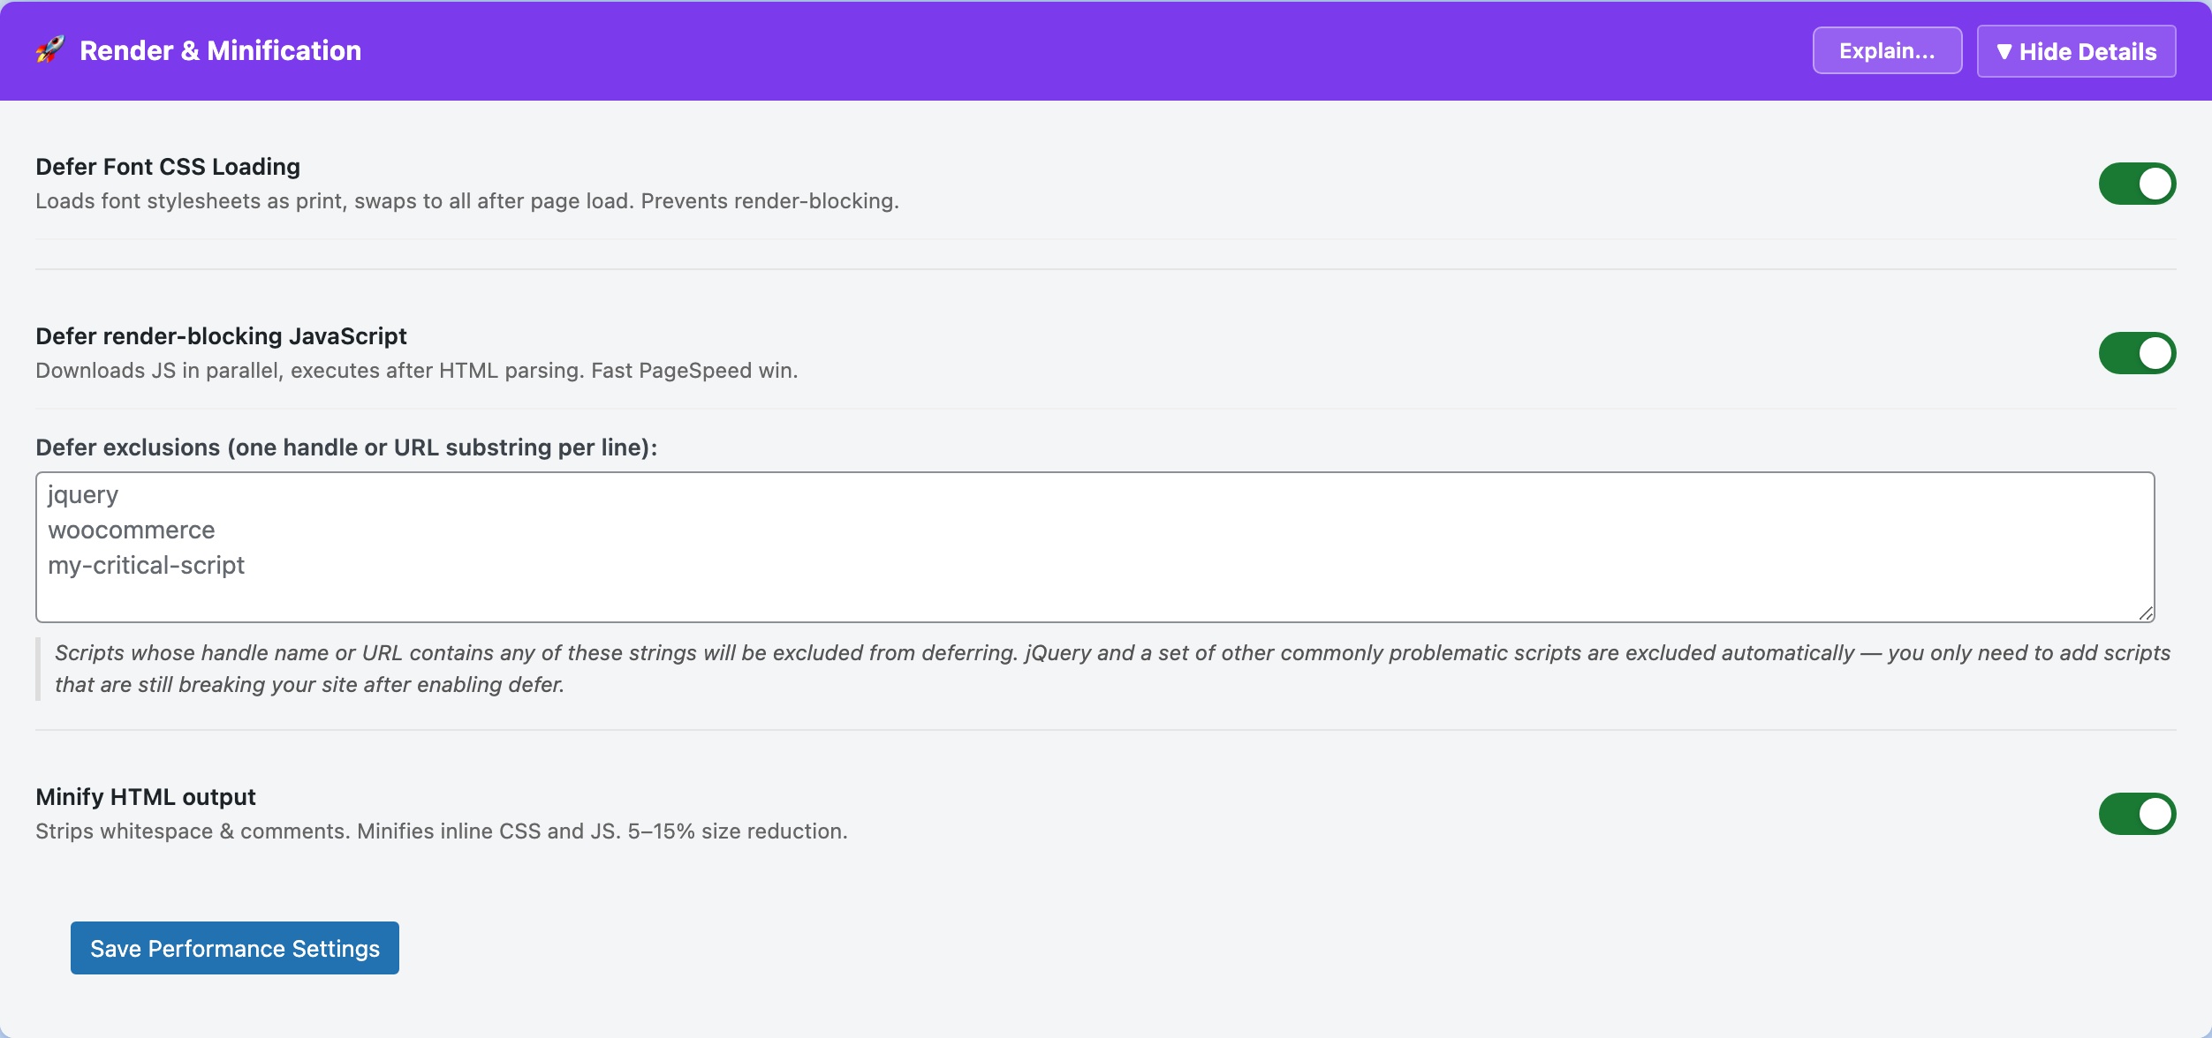
Task: Toggle Minify HTML output off
Action: pyautogui.click(x=2139, y=813)
